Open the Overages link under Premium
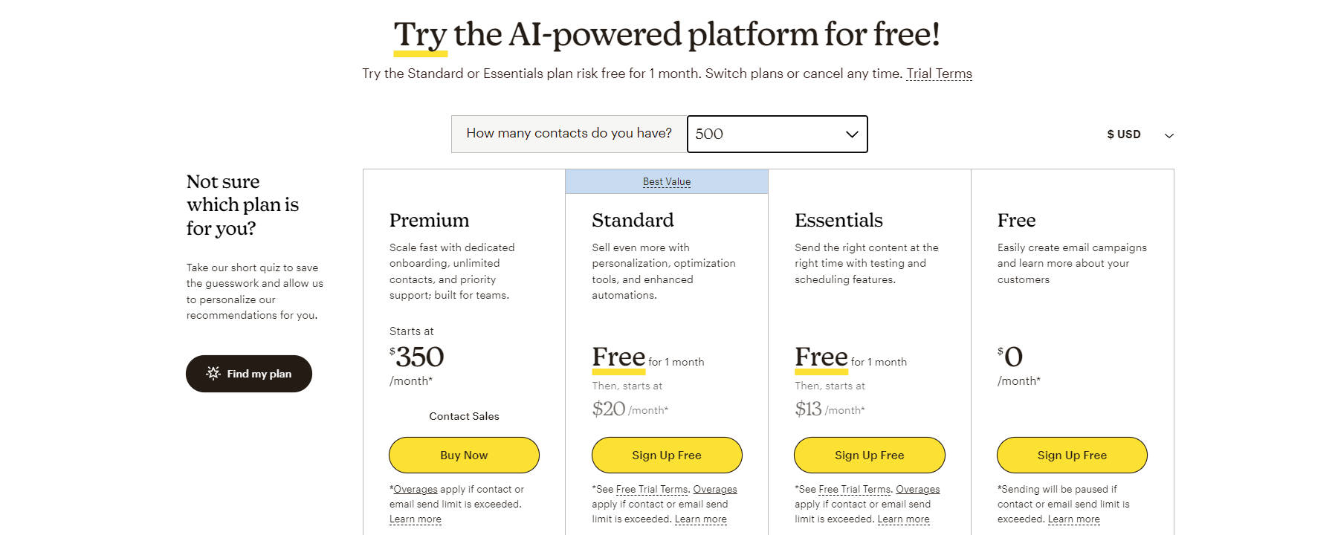The height and width of the screenshot is (535, 1338). tap(415, 489)
